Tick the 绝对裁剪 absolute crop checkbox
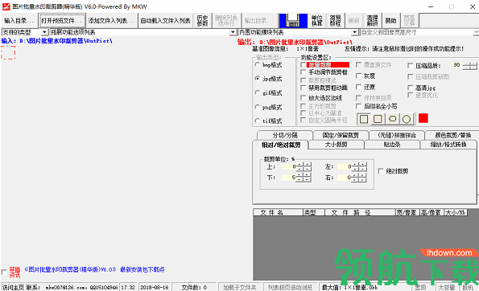The image size is (479, 291). (x=381, y=171)
